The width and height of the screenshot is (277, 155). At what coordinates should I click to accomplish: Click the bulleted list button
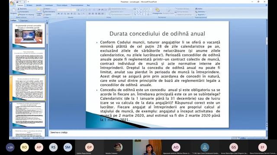(x=90, y=10)
